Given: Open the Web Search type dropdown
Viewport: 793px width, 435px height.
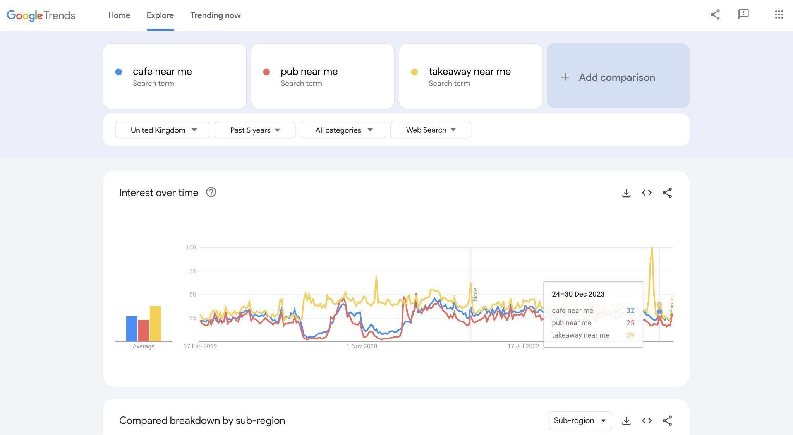Looking at the screenshot, I should 430,130.
